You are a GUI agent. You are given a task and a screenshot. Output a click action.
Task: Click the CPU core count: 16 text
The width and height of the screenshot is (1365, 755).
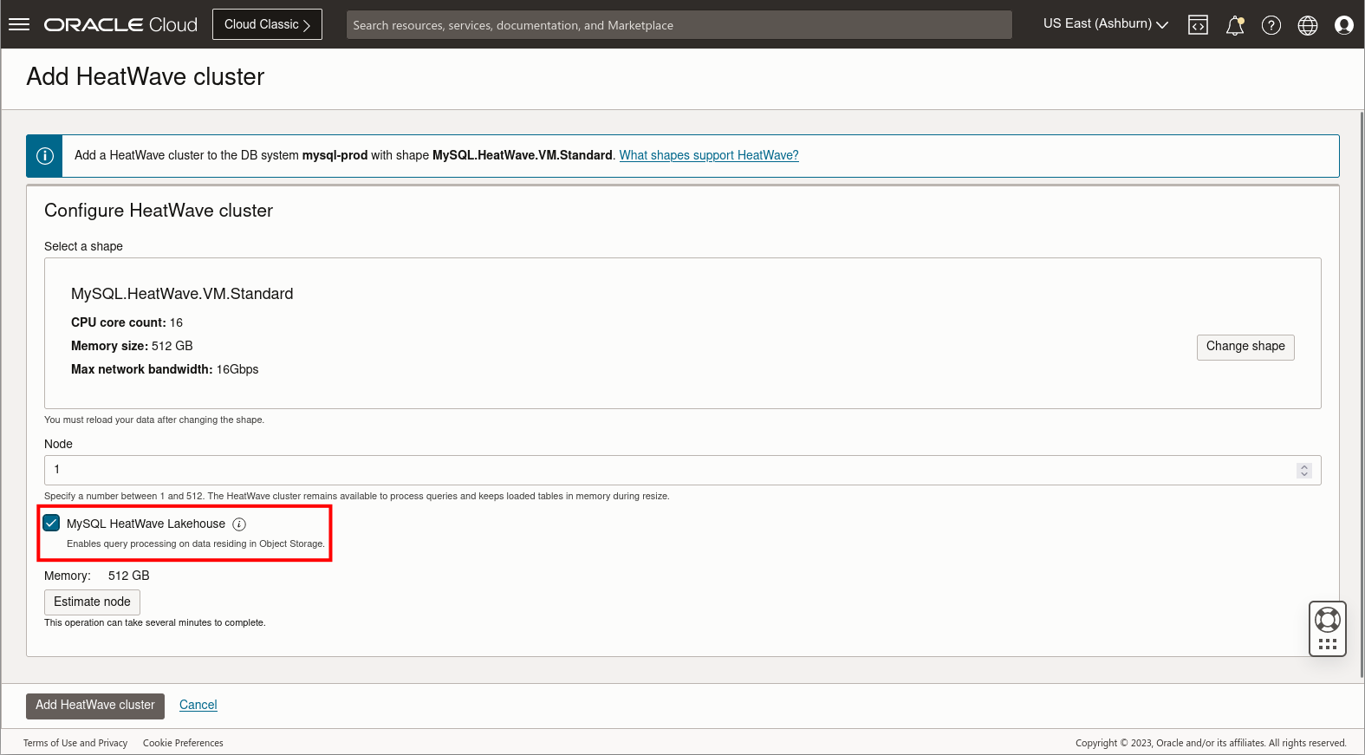coord(127,322)
